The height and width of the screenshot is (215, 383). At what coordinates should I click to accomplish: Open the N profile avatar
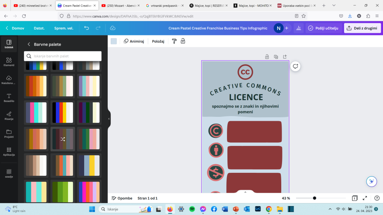(278, 28)
